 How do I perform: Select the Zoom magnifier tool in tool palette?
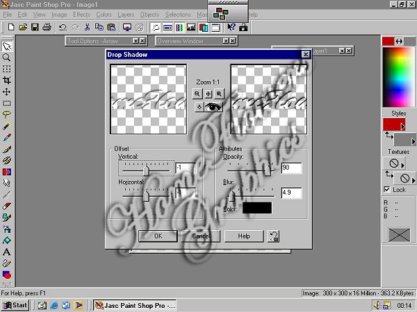point(7,58)
